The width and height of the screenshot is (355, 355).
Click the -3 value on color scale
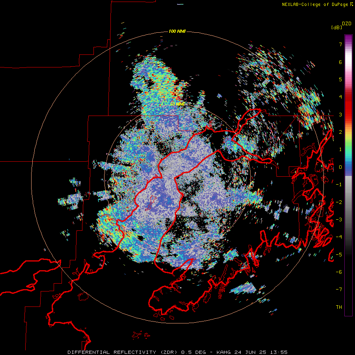tap(339, 220)
